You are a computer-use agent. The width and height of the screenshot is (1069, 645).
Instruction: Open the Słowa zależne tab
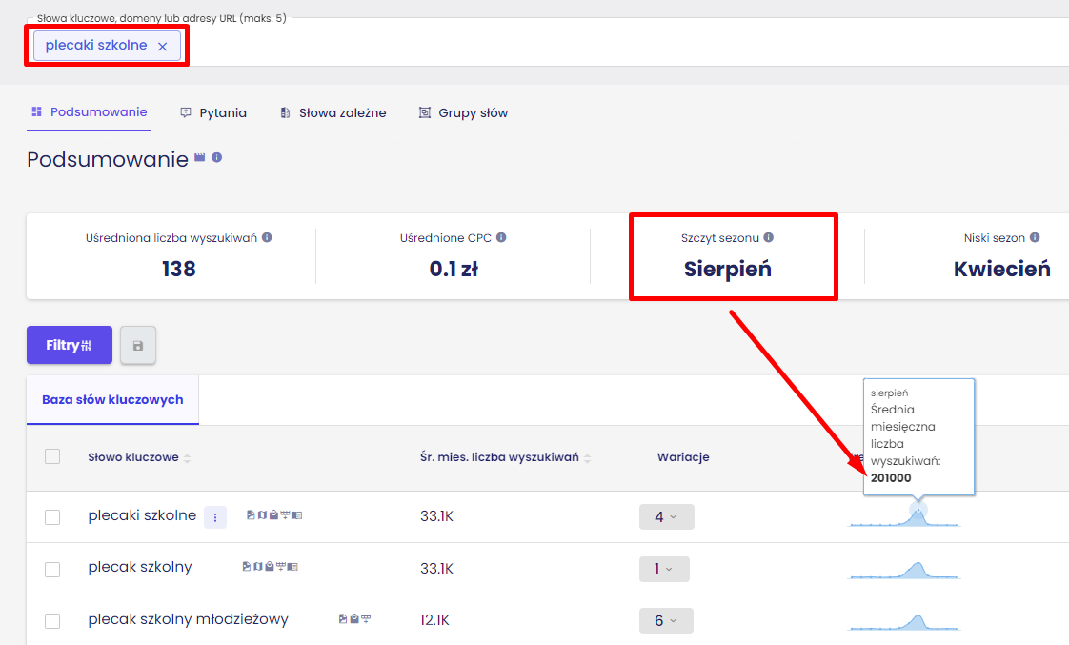click(x=333, y=113)
